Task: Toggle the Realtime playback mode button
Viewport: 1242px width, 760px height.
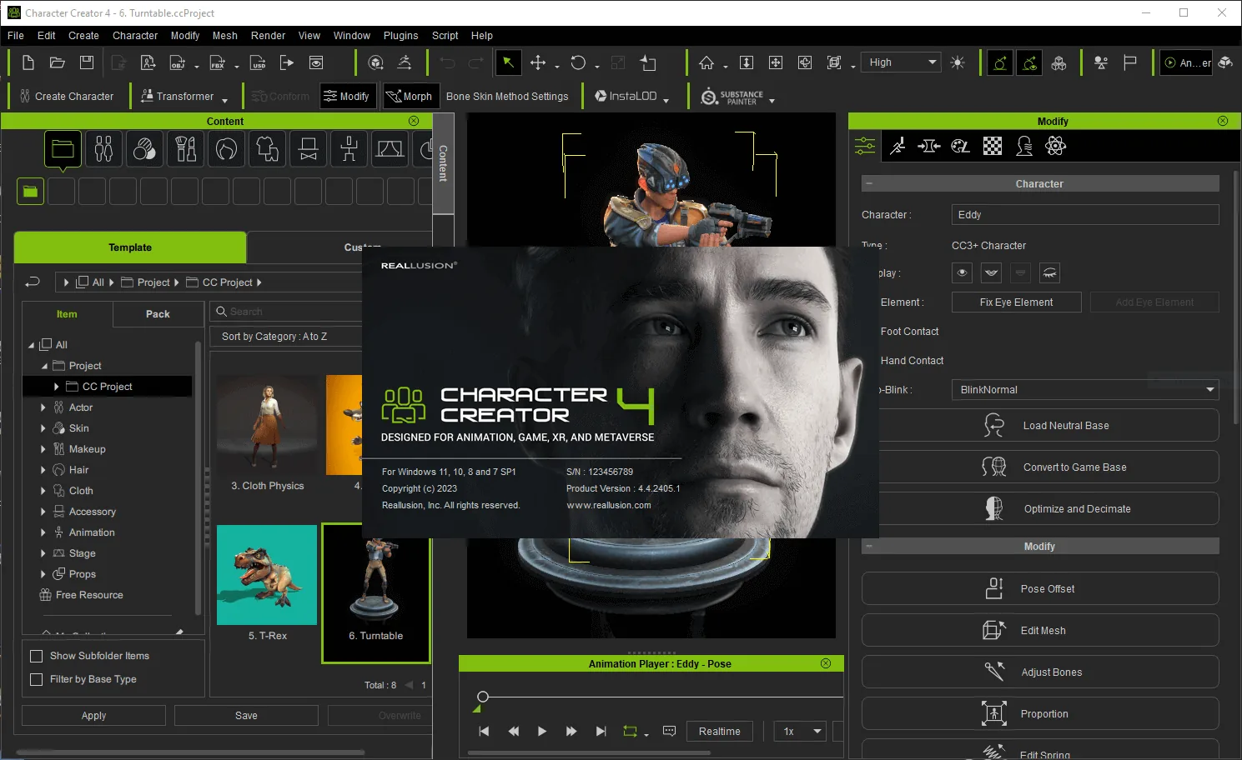Action: pyautogui.click(x=719, y=731)
